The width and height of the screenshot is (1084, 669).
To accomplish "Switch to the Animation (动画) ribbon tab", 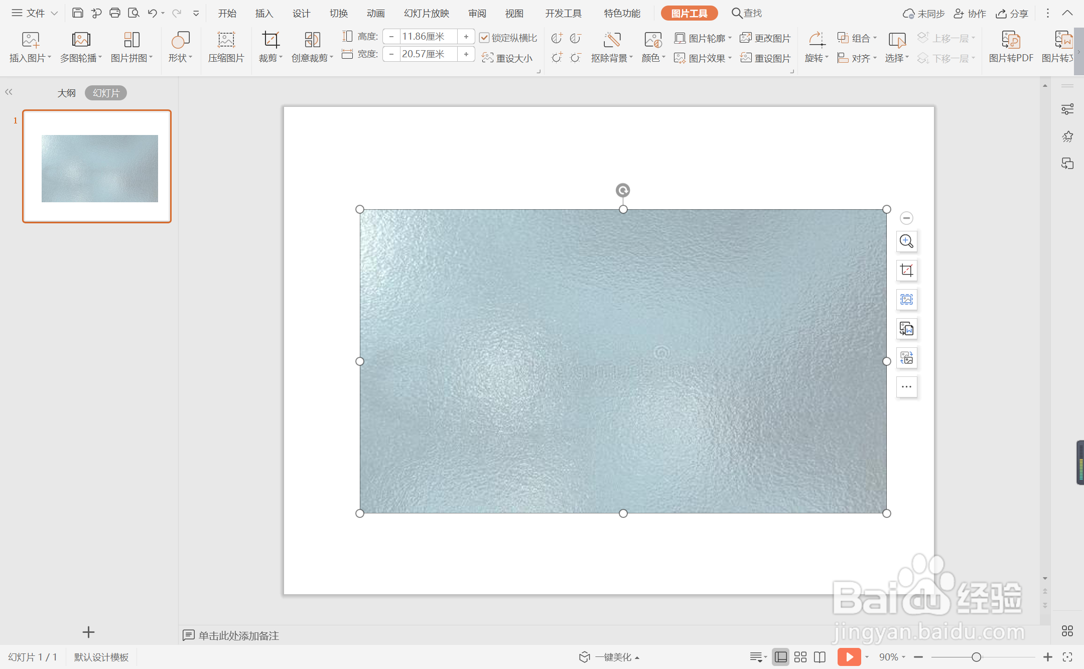I will 375,13.
